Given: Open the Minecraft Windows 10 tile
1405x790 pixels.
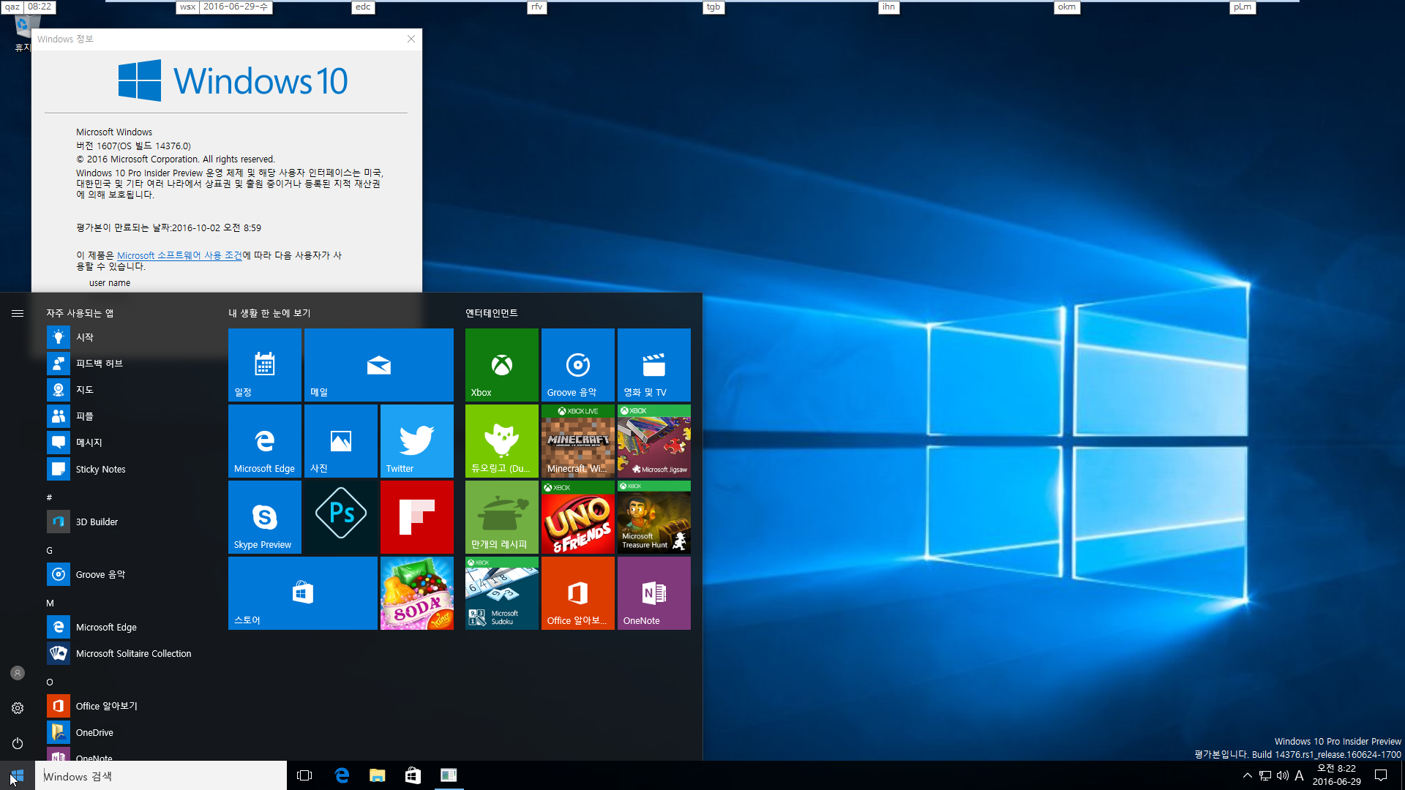Looking at the screenshot, I should [x=578, y=441].
